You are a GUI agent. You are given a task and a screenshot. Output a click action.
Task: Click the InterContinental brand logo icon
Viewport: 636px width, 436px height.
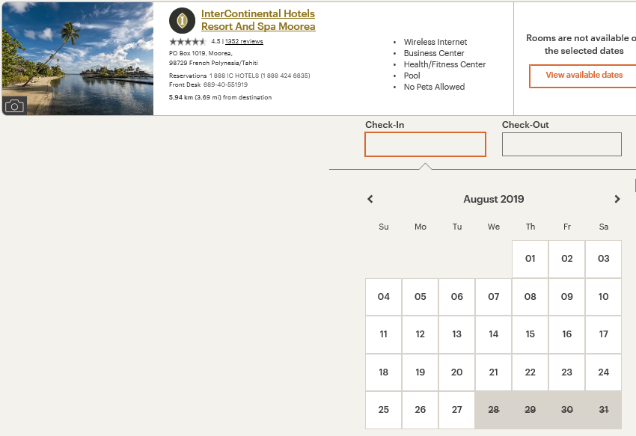pos(182,20)
